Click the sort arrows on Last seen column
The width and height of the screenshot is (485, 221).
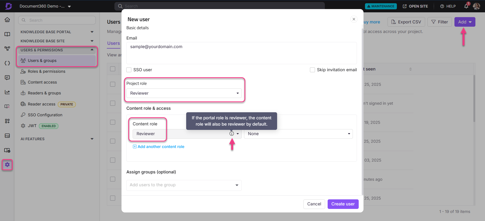pyautogui.click(x=410, y=69)
